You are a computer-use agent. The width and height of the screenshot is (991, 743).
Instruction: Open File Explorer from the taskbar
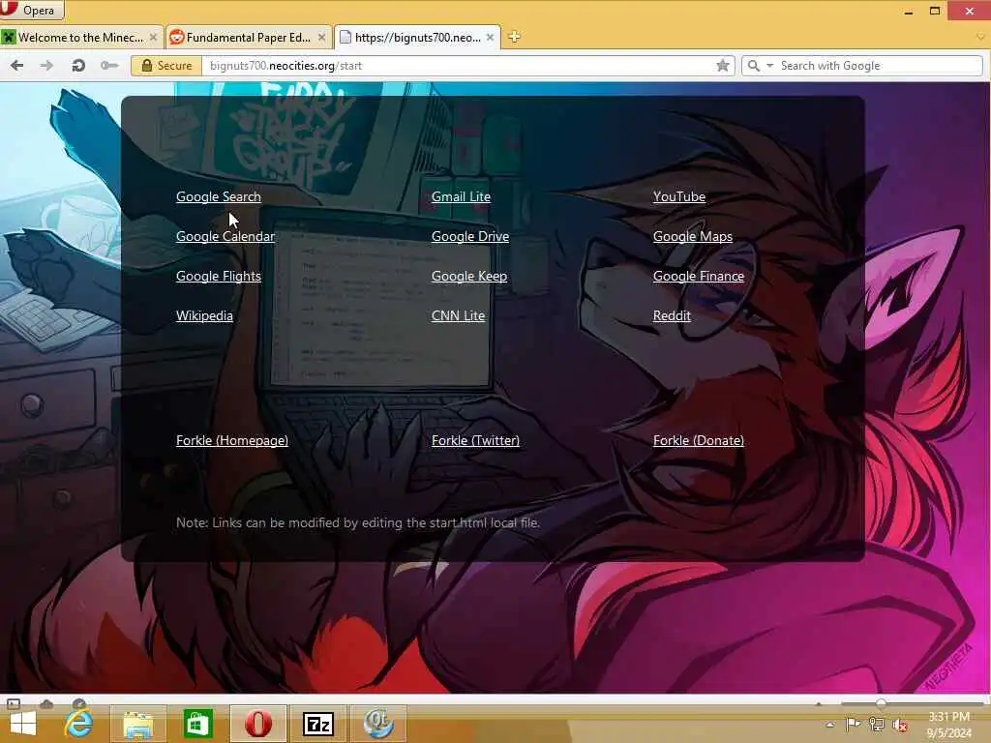(x=138, y=724)
